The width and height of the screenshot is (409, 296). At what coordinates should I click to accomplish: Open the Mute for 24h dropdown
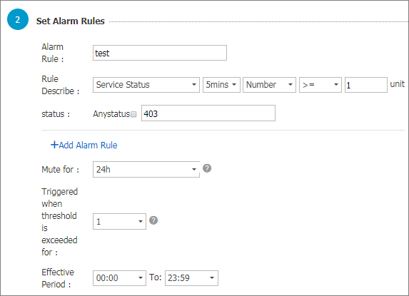[x=146, y=169]
